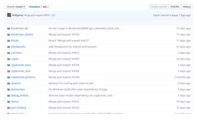The height and width of the screenshot is (121, 197).
Task: Click '25 days ago' timestamp for checkpoints
Action: coord(183,47)
